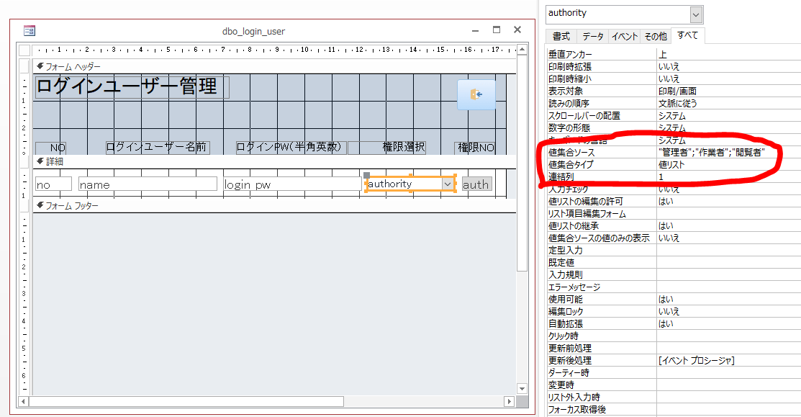Viewport: 801px width, 417px height.
Task: Select the 権限選択 header label
Action: (386, 147)
